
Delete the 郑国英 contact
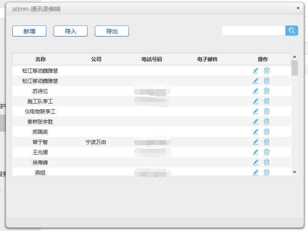[267, 132]
